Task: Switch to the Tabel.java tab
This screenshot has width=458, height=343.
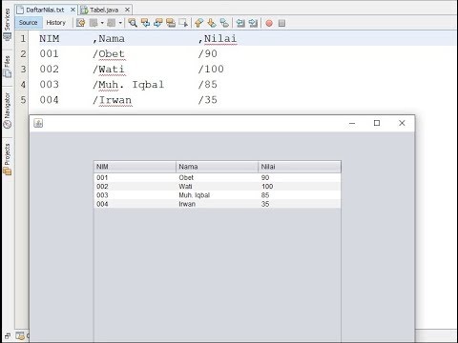Action: click(104, 10)
